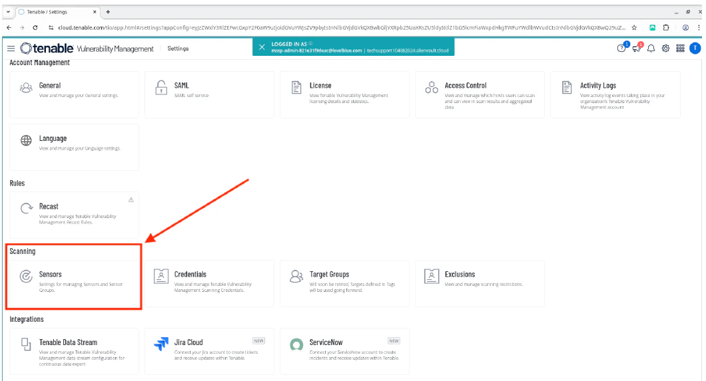Click the Language globe icon
The height and width of the screenshot is (381, 706).
(26, 140)
